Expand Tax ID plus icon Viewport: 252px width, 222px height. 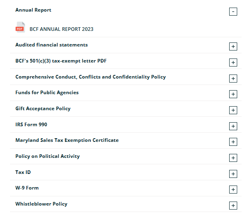tap(233, 174)
